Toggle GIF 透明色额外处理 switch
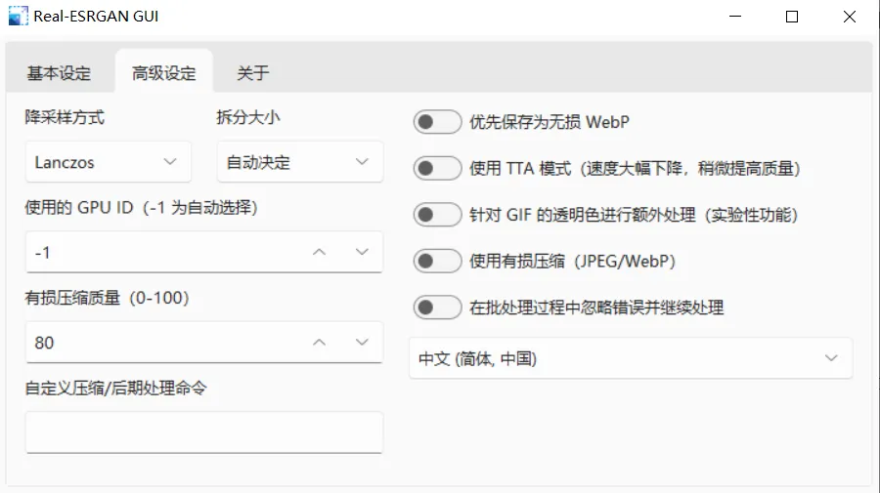Screen dimensions: 880x493 coord(437,215)
